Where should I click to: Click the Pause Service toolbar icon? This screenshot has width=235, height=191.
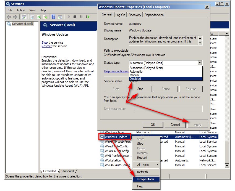[x=81, y=17]
